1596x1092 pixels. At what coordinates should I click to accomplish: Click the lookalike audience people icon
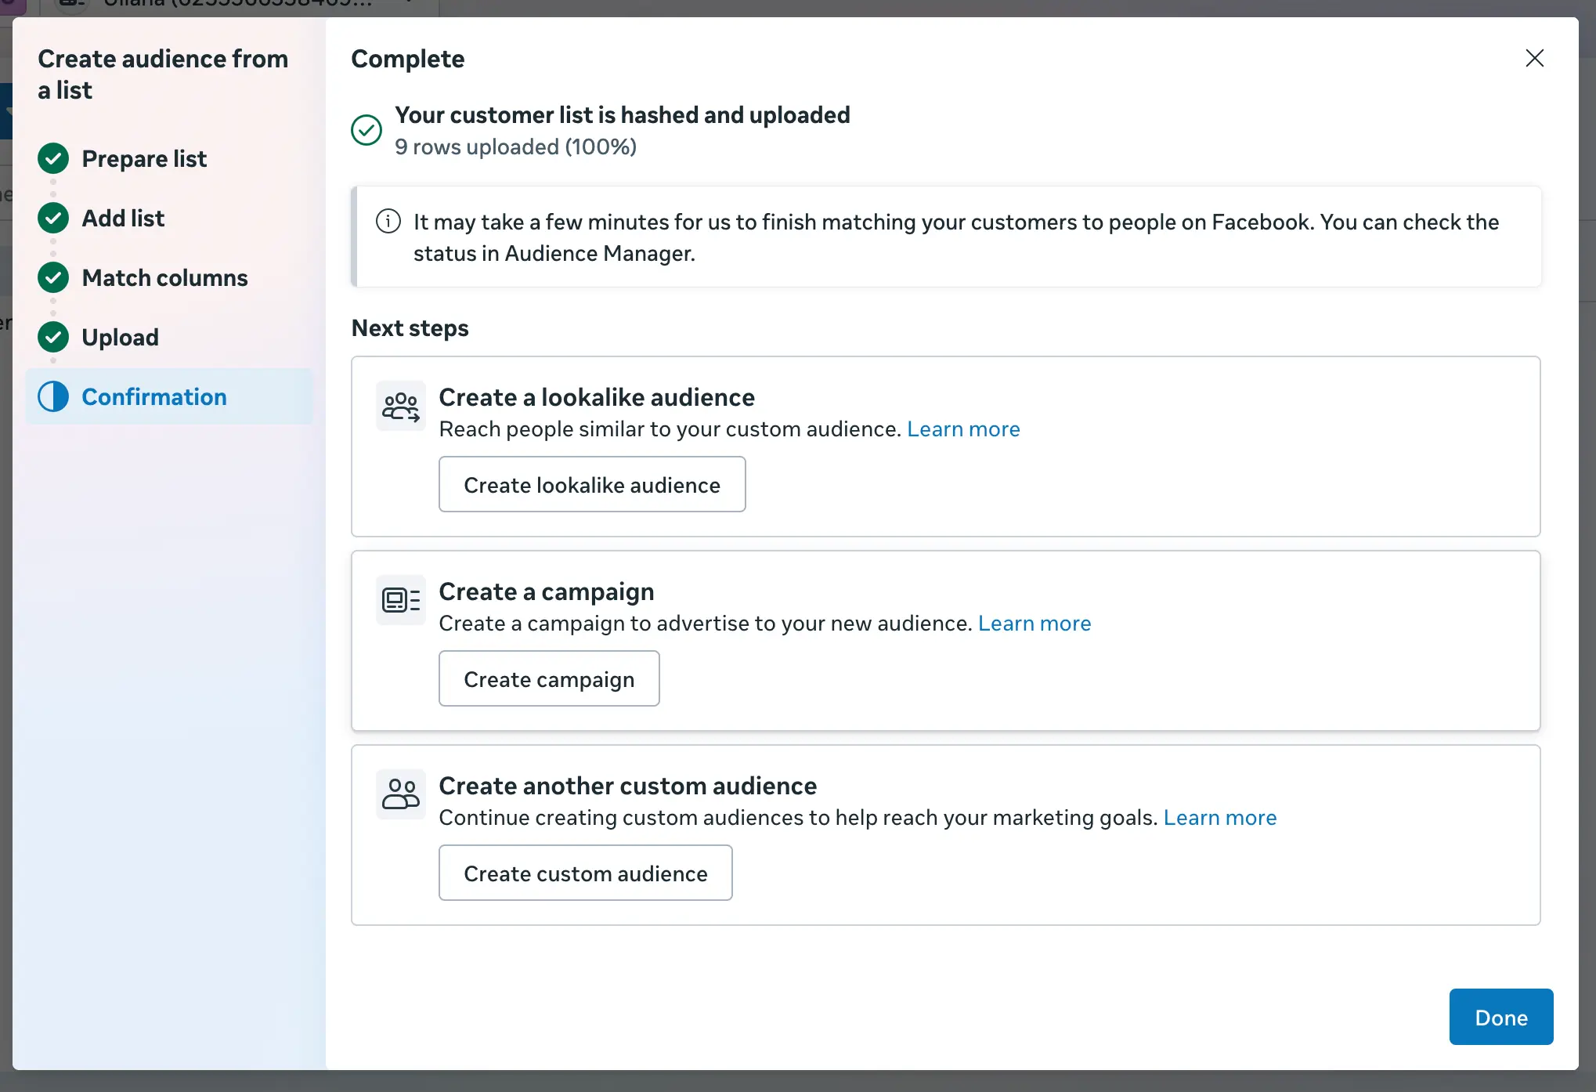tap(400, 406)
